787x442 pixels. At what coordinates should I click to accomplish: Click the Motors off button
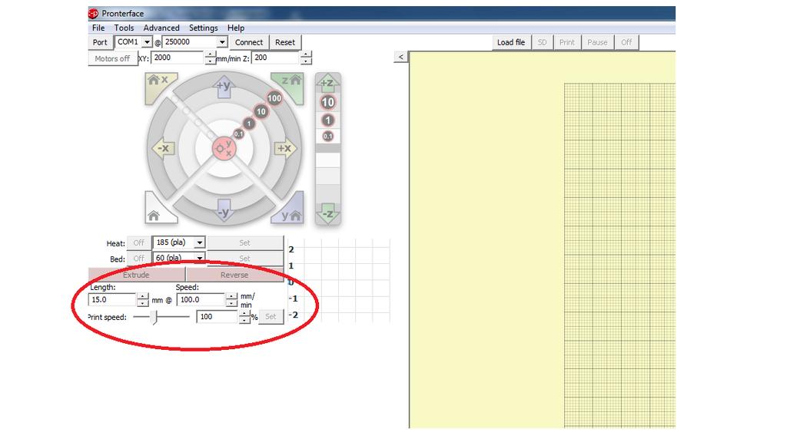coord(112,58)
